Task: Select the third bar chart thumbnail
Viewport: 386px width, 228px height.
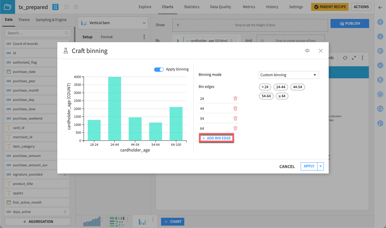Action: coord(142,222)
